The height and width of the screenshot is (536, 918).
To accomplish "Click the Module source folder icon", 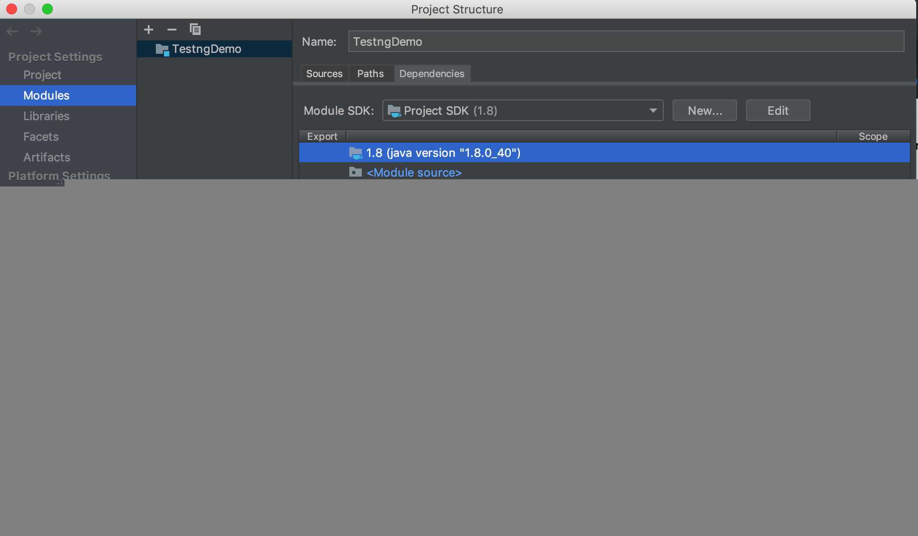I will [356, 172].
